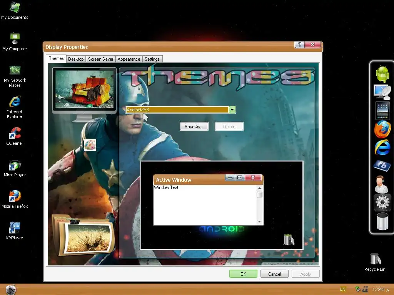Click the silver trash can dock icon
Viewport: 394px width, 295px height.
coord(382,221)
